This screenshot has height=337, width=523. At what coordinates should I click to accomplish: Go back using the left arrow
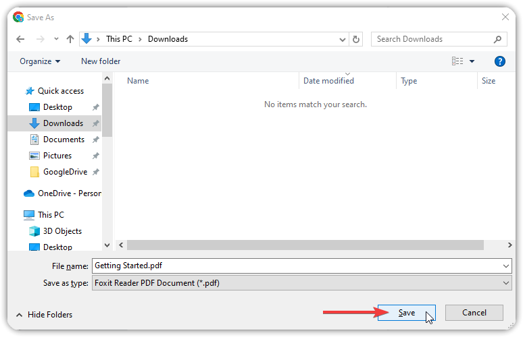point(20,39)
